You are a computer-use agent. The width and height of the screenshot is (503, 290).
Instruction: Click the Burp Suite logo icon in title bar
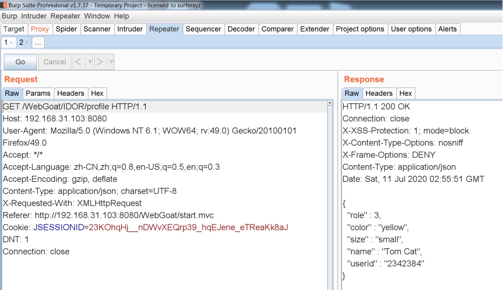(4, 5)
